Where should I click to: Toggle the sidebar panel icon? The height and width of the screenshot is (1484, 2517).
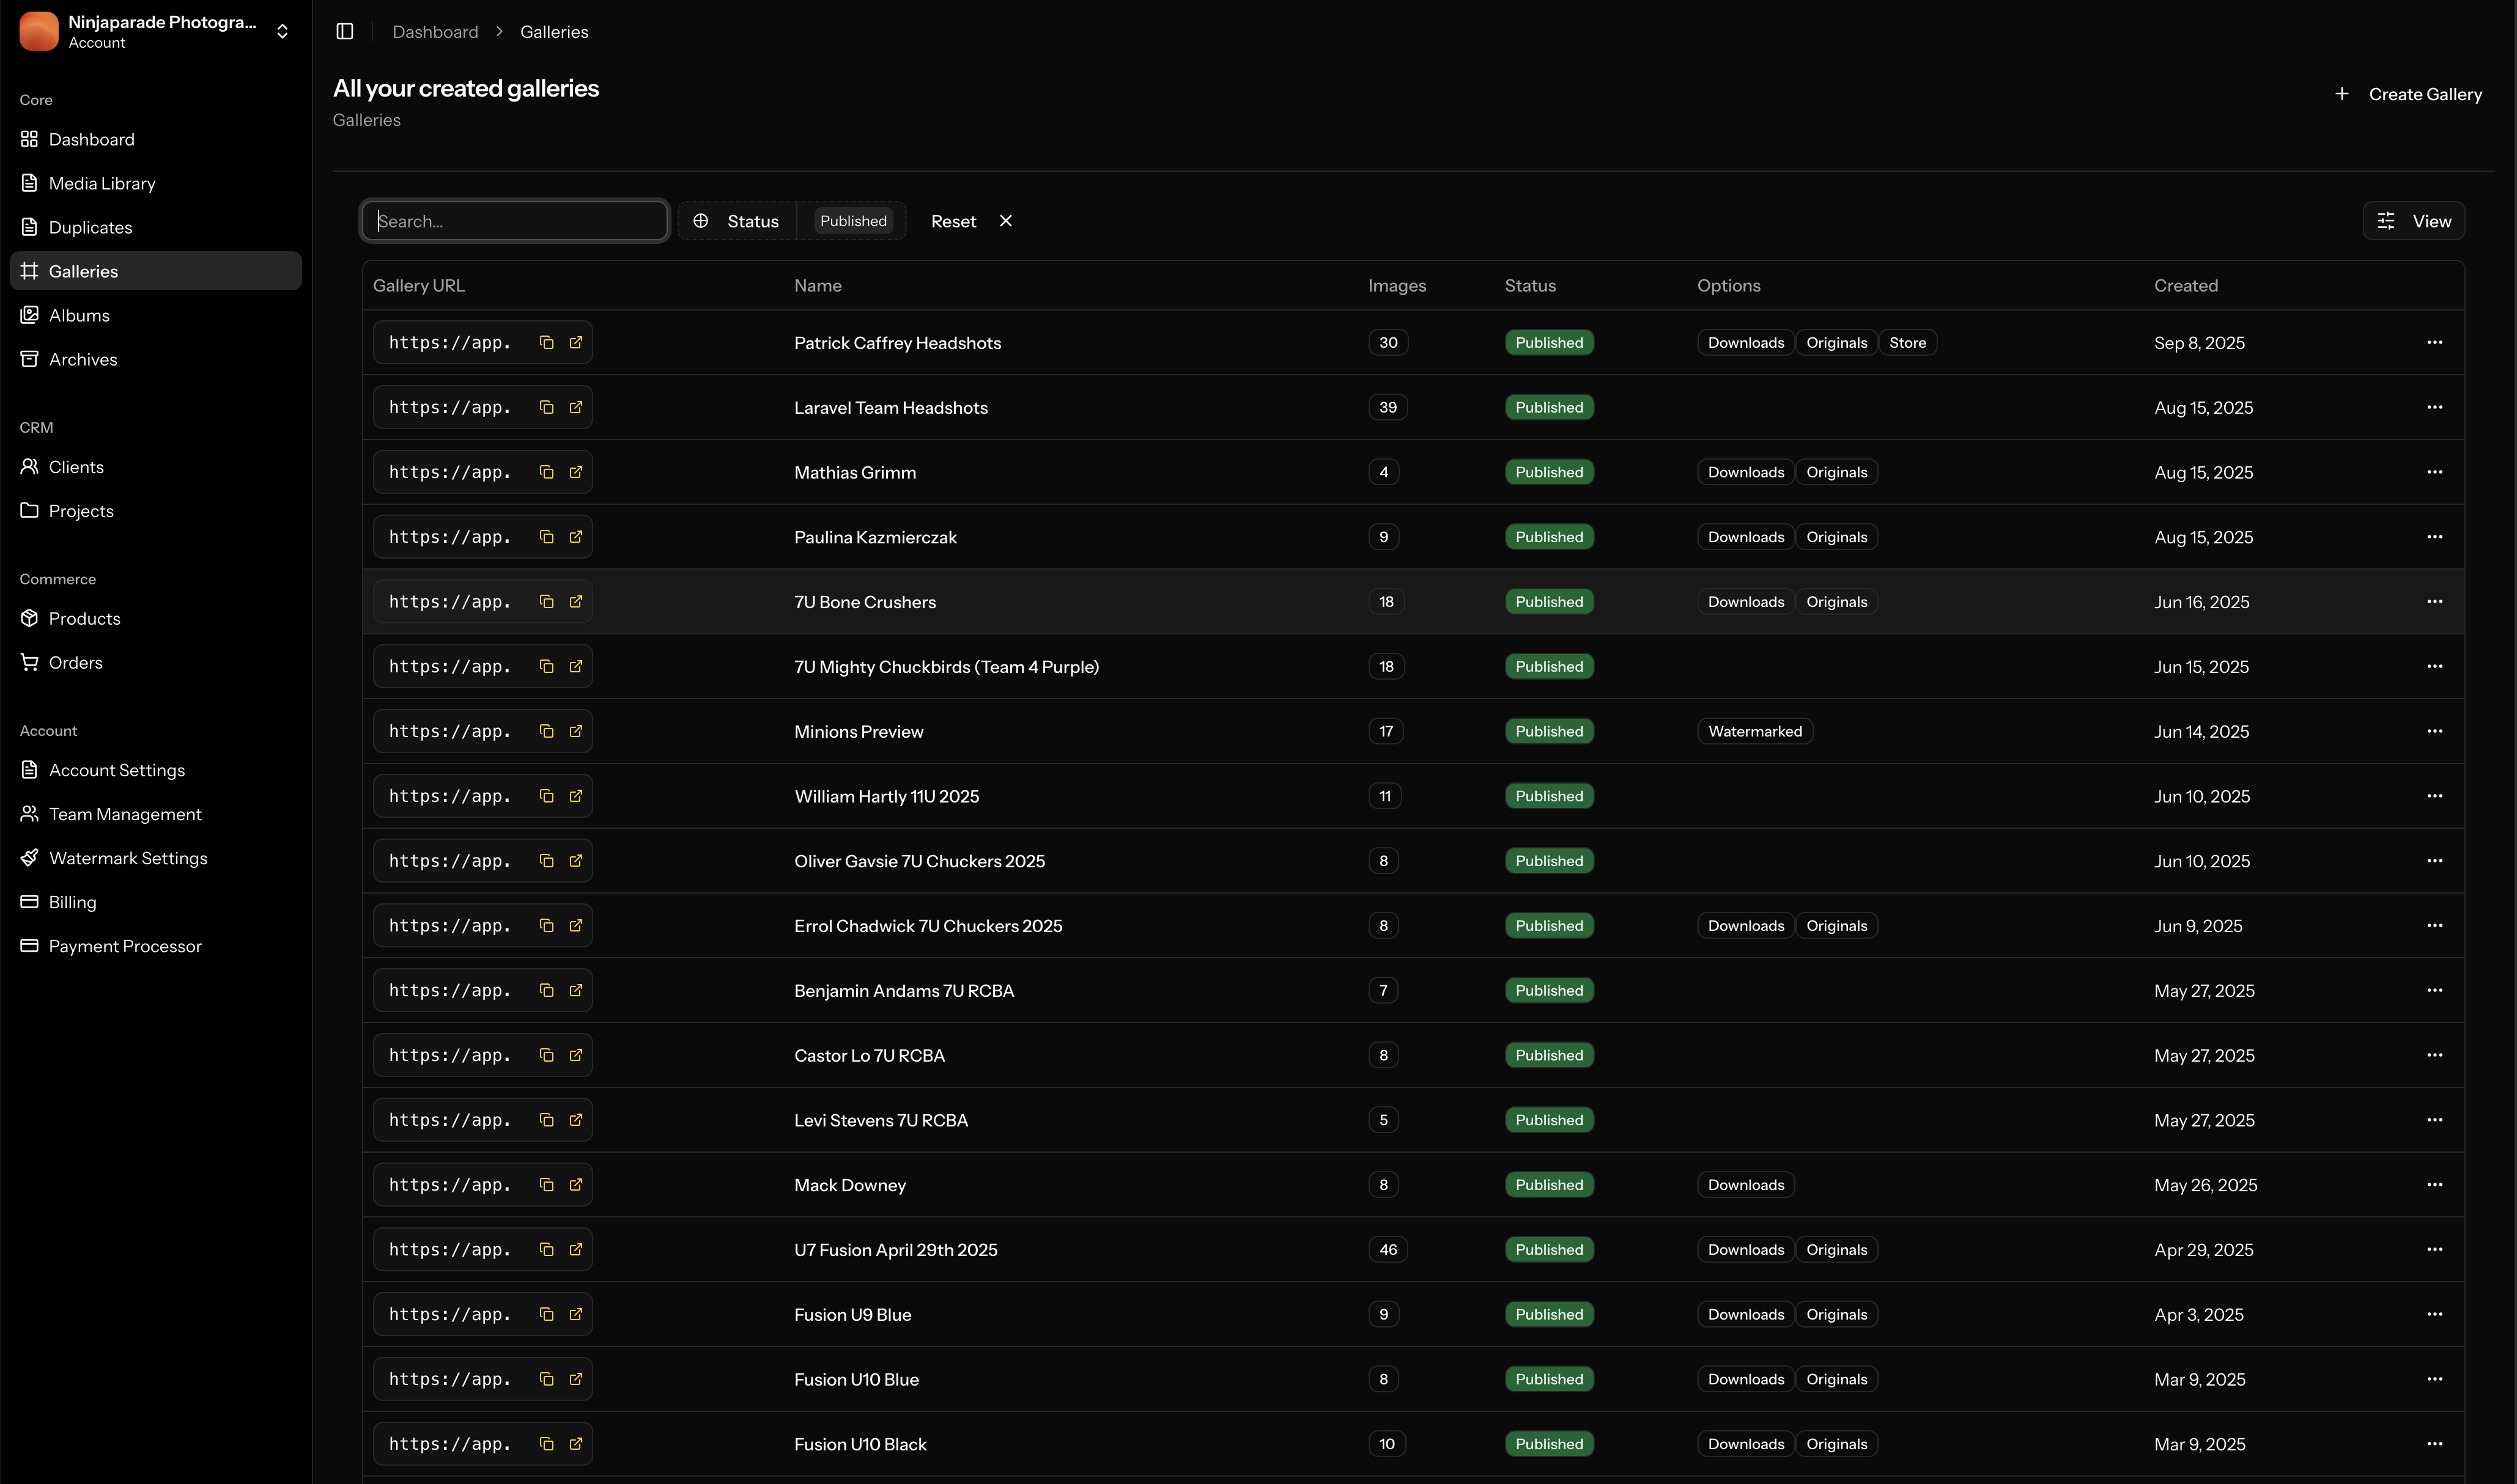[x=345, y=31]
